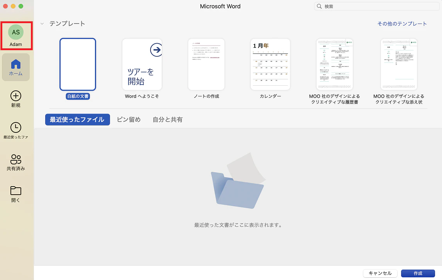
Task: Go to the ホーム sidebar section
Action: pyautogui.click(x=16, y=67)
